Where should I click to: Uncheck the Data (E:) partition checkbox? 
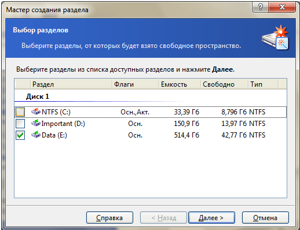[20, 135]
